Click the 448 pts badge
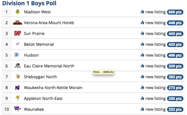This screenshot has height=115, width=187. tap(175, 23)
